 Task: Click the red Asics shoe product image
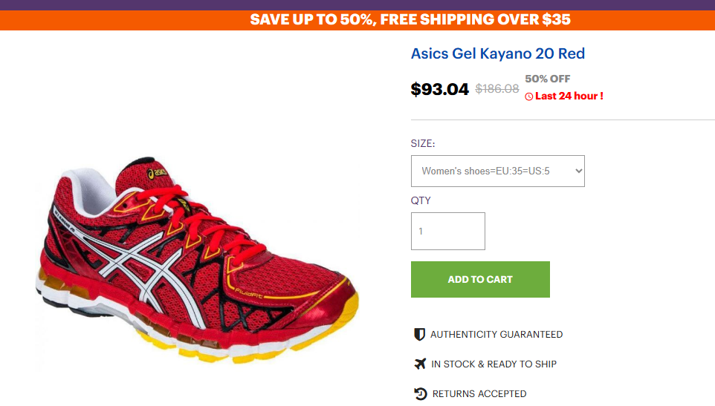(197, 260)
